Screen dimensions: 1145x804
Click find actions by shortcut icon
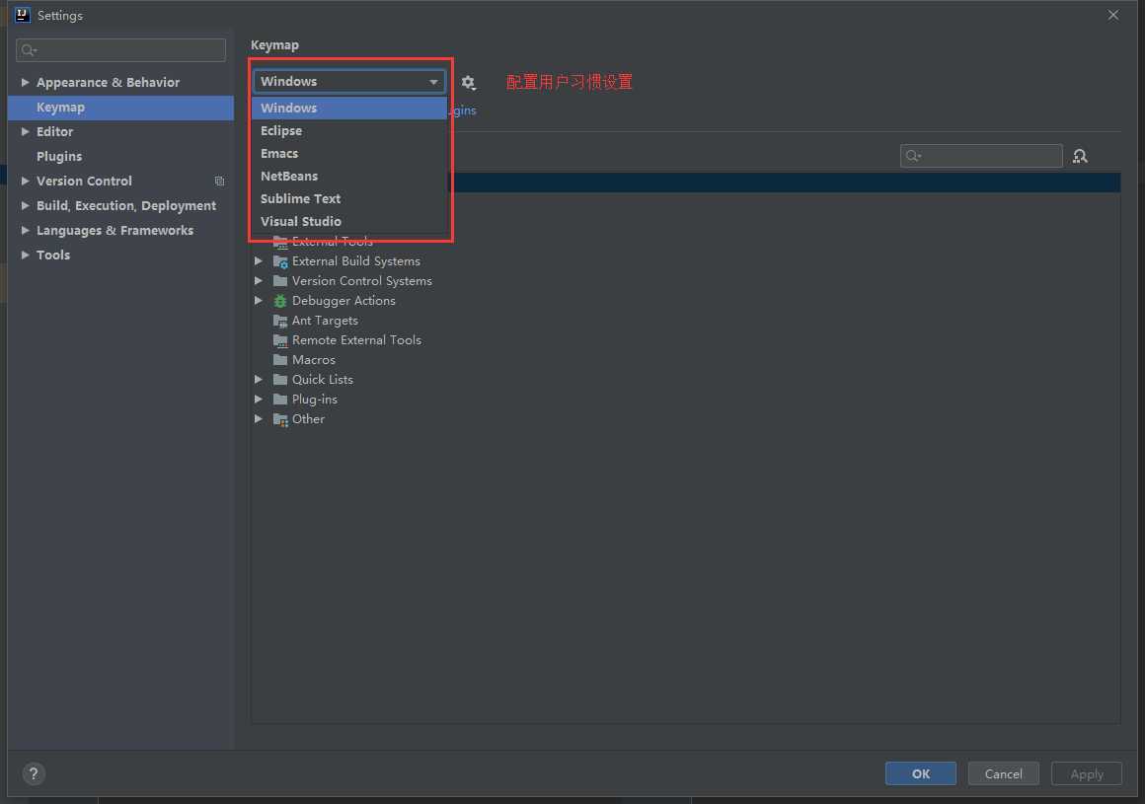pyautogui.click(x=1080, y=156)
